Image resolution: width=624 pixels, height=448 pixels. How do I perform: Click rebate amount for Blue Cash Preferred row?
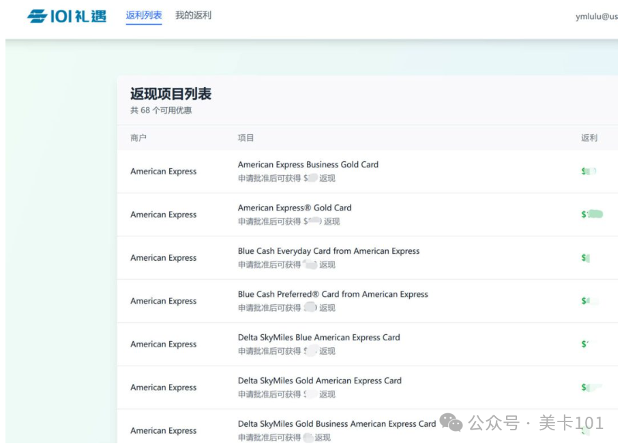[589, 301]
